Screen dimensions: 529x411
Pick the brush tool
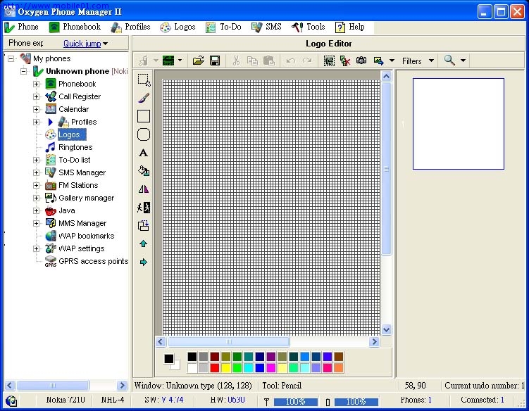(144, 98)
